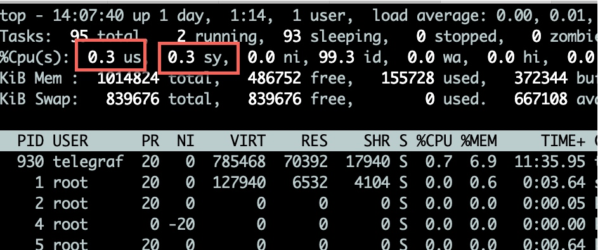Screen dimensions: 598x250
Task: Click the 17940 SHR value
Action: click(x=368, y=162)
